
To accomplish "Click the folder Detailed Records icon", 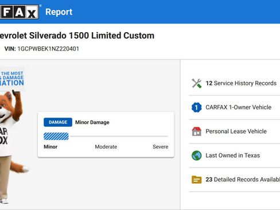I will tap(197, 180).
